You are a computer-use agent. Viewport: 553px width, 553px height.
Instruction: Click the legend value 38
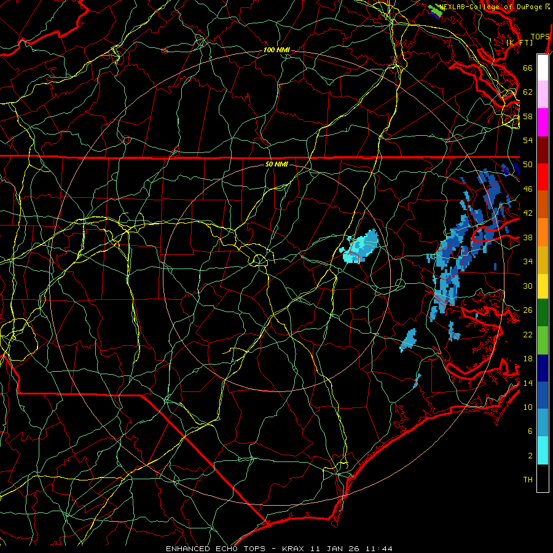point(528,237)
